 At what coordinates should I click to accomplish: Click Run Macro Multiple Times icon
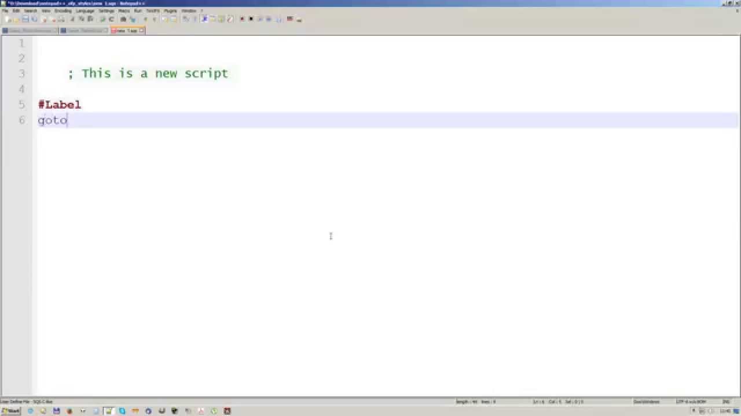[x=269, y=19]
